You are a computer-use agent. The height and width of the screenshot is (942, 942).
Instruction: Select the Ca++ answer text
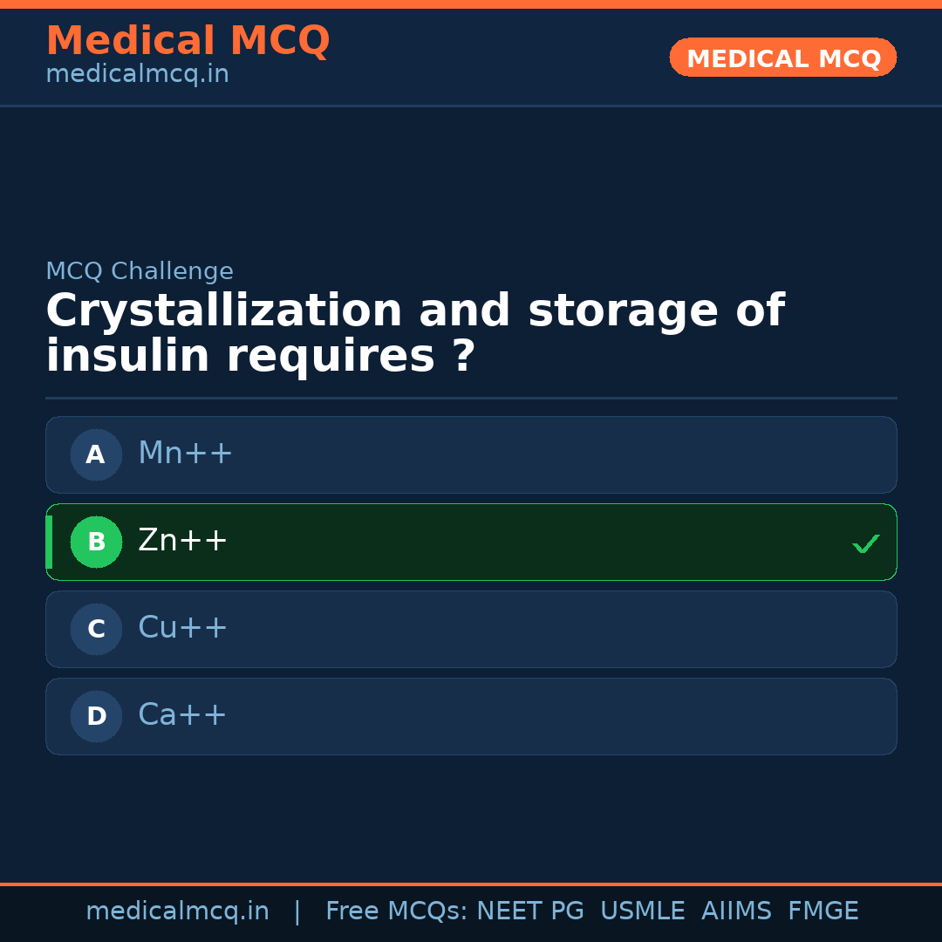(x=182, y=715)
